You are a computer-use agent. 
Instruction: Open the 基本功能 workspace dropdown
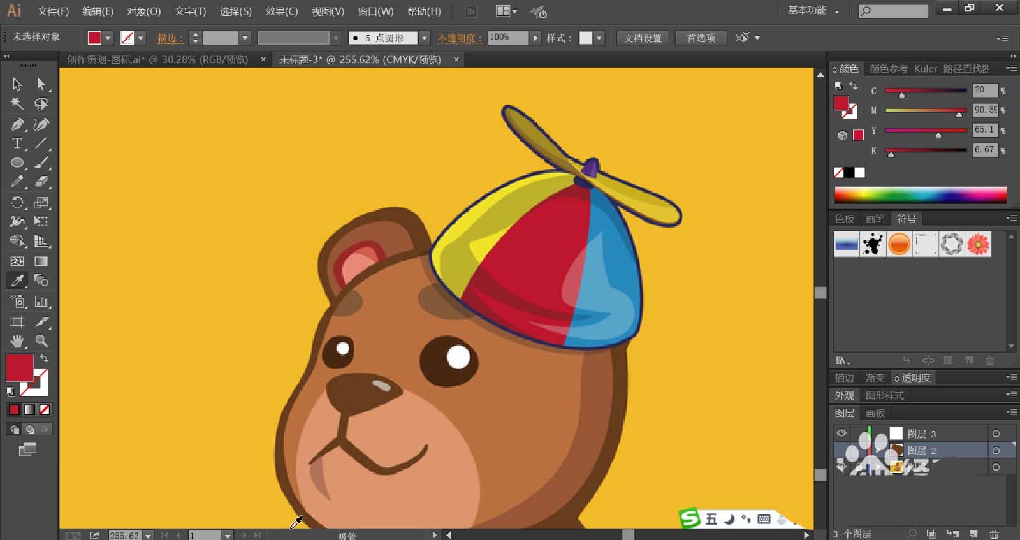[x=814, y=11]
